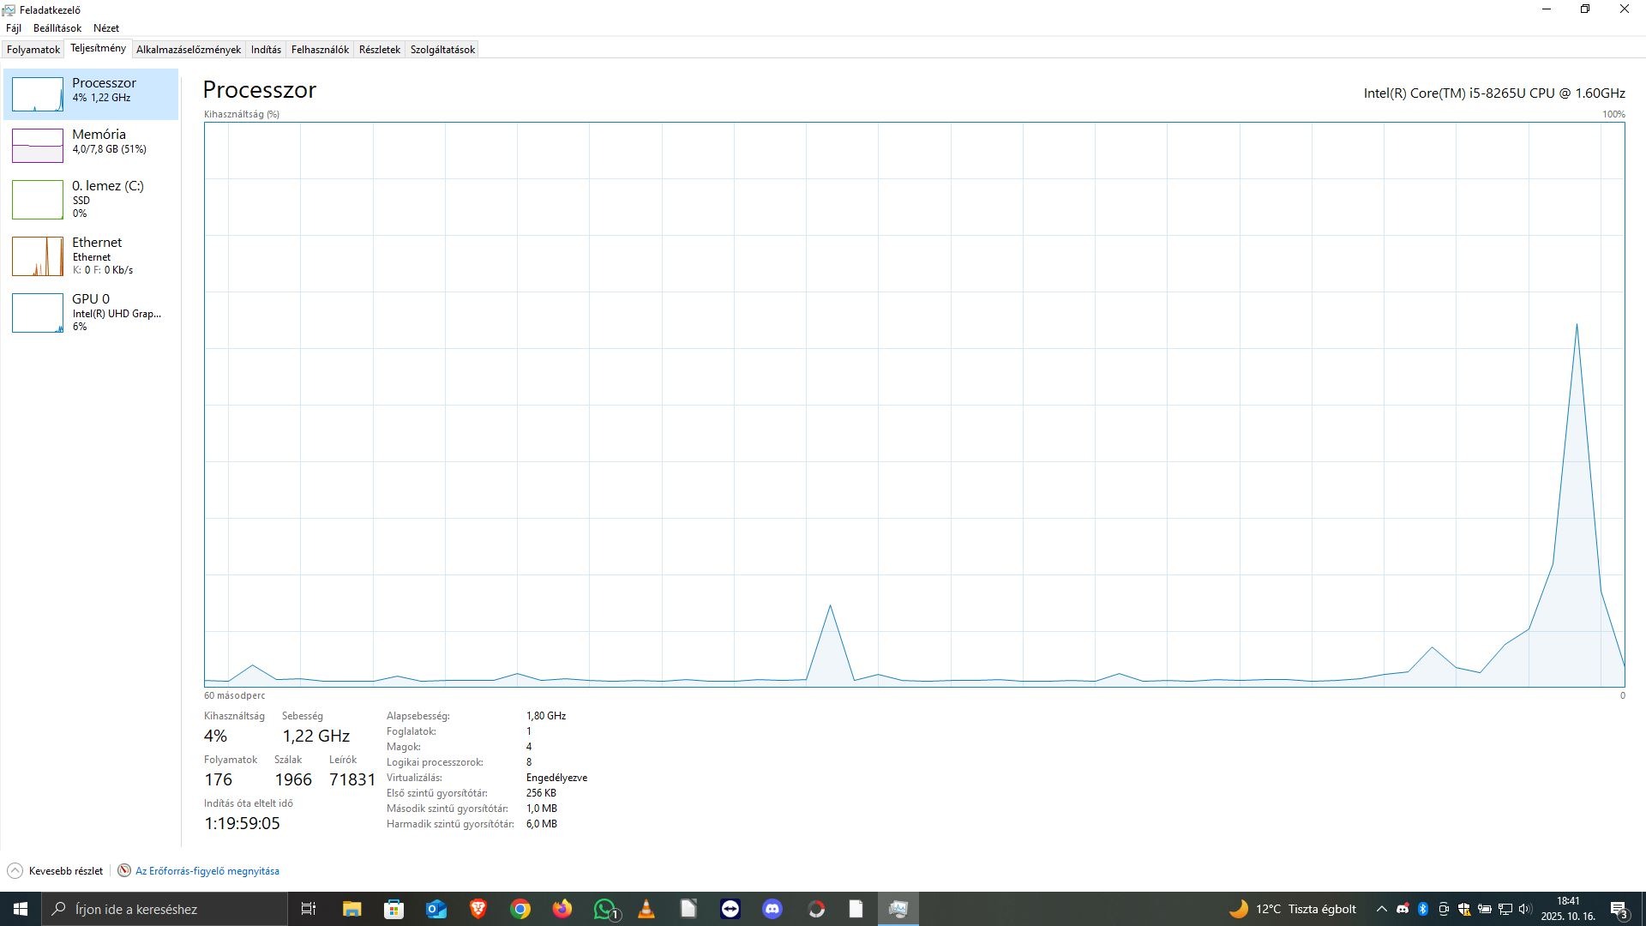The width and height of the screenshot is (1646, 926).
Task: Open the Szolgáltatások tab
Action: pos(442,50)
